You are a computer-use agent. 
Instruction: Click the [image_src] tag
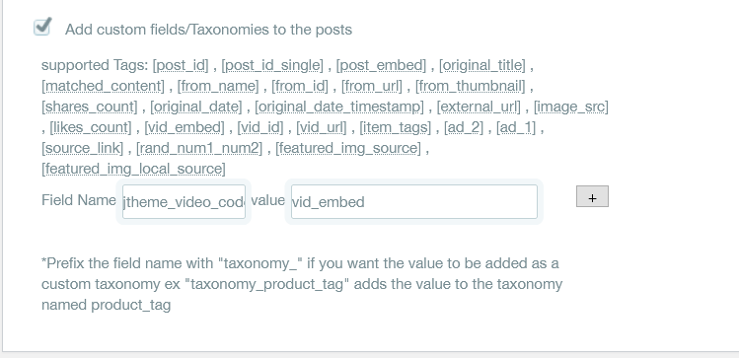pos(570,107)
